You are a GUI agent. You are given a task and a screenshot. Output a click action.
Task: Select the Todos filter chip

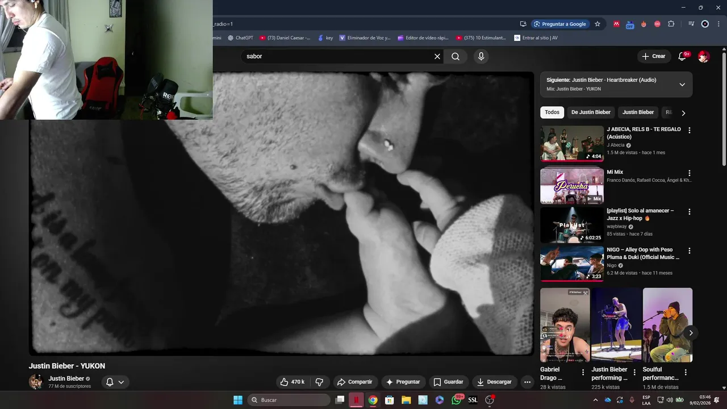(x=552, y=112)
